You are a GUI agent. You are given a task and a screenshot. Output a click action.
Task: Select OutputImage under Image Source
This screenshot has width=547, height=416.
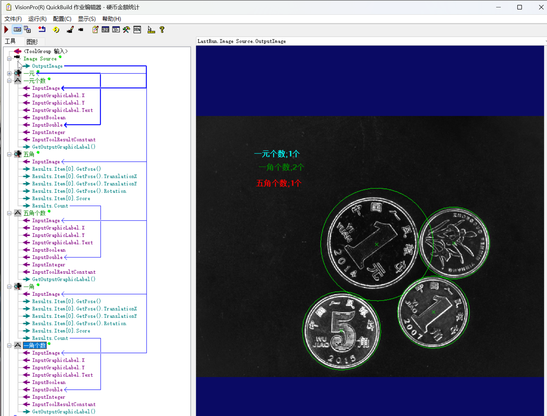(x=47, y=66)
